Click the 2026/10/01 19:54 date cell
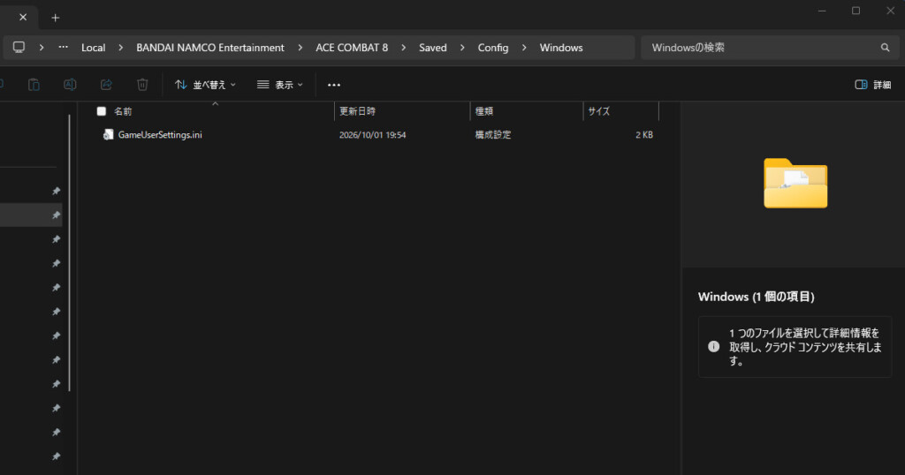Screen dimensions: 905x475 pos(372,135)
